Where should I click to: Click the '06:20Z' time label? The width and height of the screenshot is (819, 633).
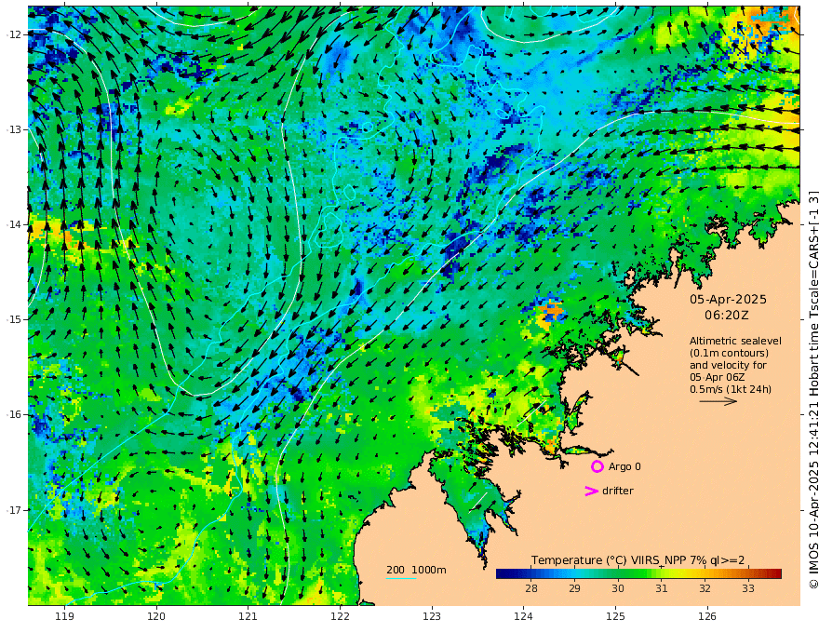(x=727, y=316)
